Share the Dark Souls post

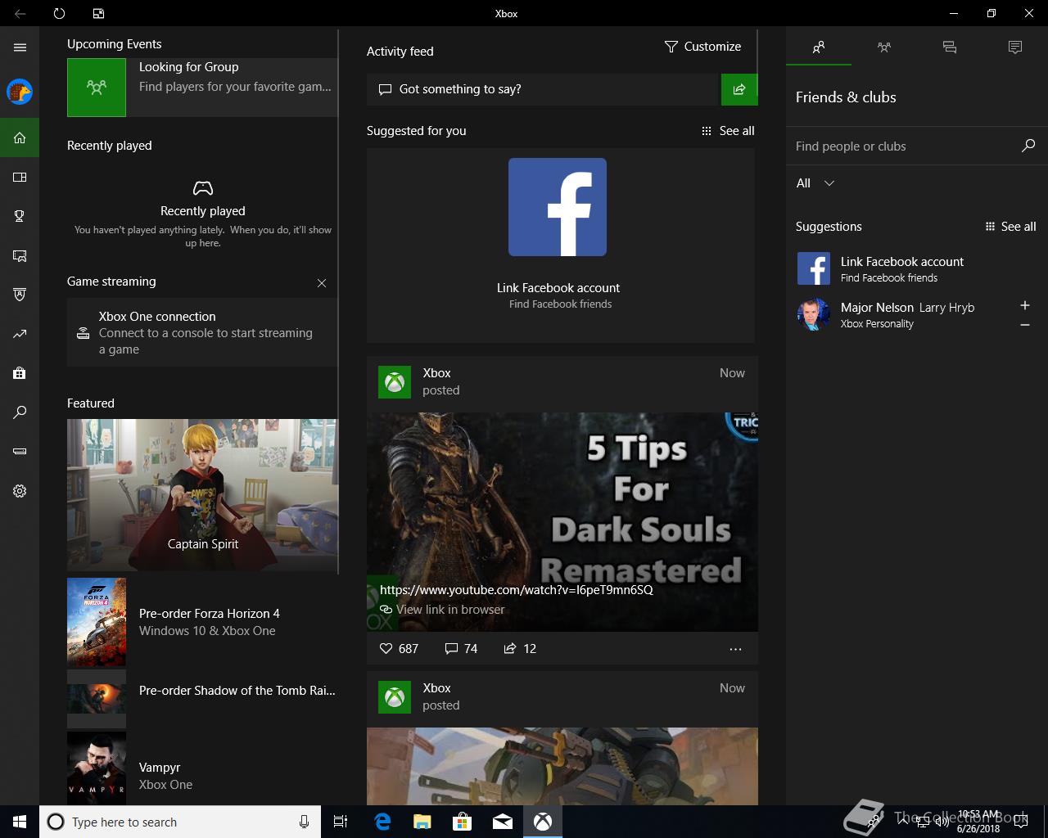pyautogui.click(x=520, y=648)
